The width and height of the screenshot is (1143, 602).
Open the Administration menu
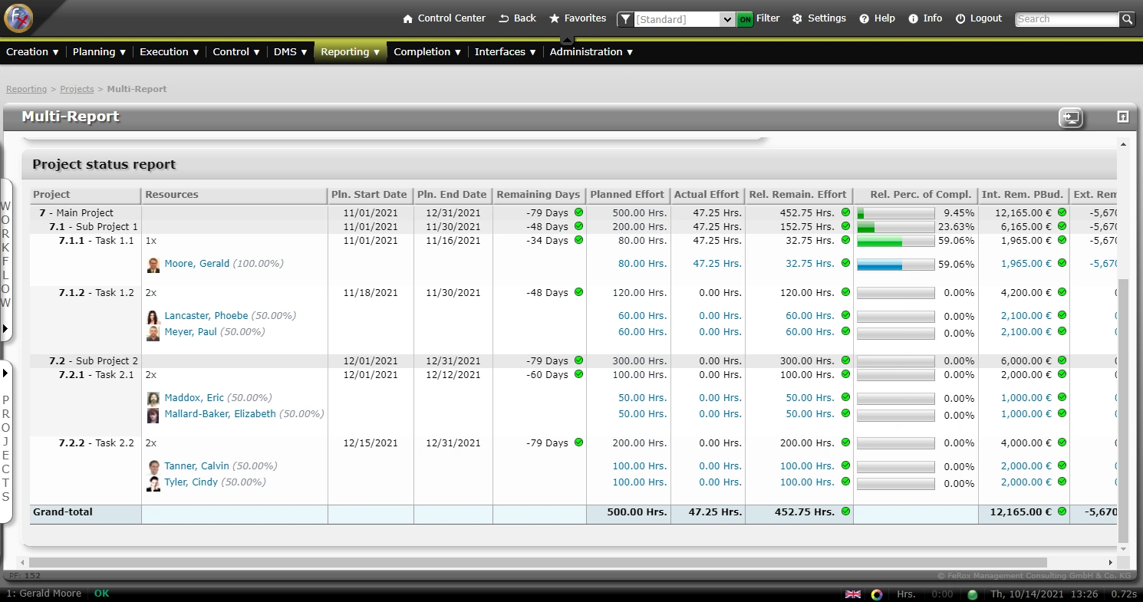(591, 52)
